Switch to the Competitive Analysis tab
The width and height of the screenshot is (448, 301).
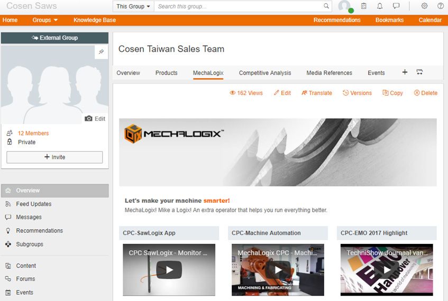[265, 73]
